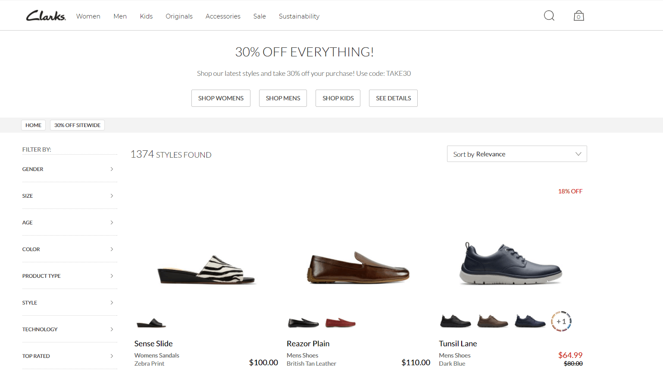Go to HOME breadcrumb
This screenshot has width=663, height=373.
(33, 125)
